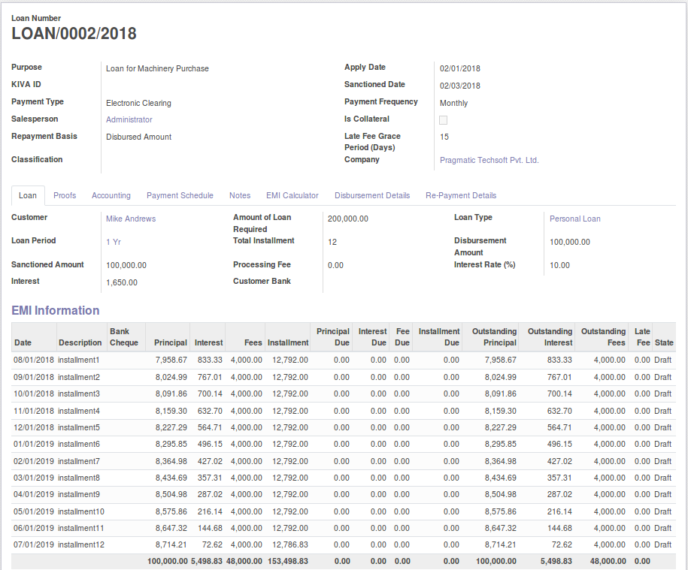The height and width of the screenshot is (570, 688).
Task: Click the 'Monthly' payment frequency value
Action: (453, 103)
